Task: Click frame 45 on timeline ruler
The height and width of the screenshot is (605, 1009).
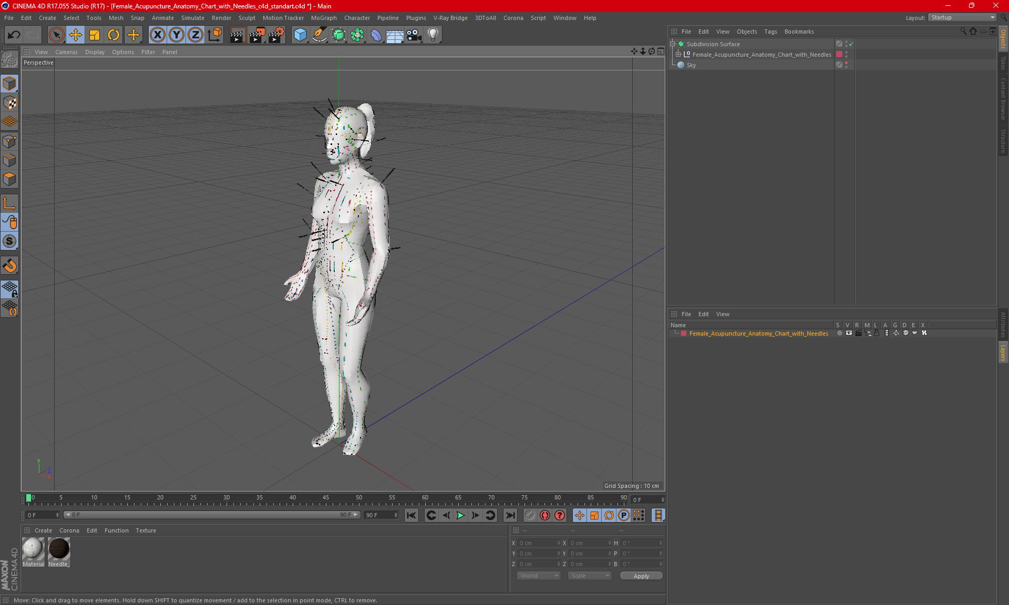Action: tap(326, 498)
